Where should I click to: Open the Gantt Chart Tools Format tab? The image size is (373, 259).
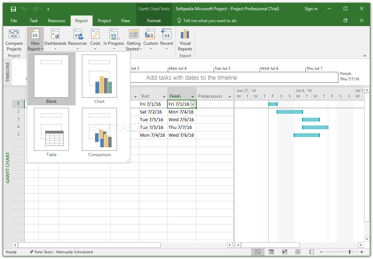[x=154, y=21]
